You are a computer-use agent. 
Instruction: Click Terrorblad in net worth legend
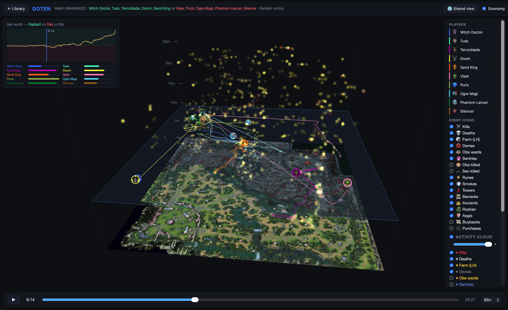[14, 70]
